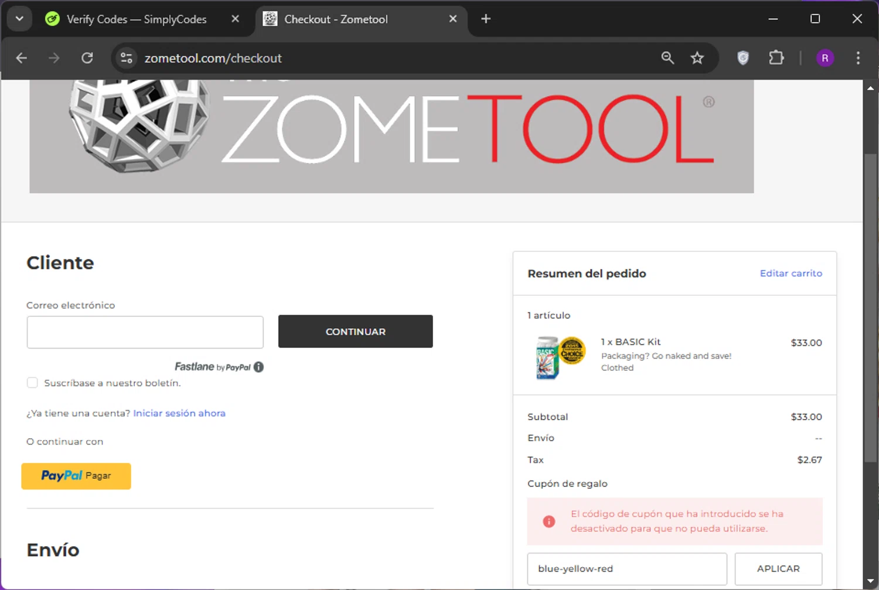879x590 pixels.
Task: Check Suscríbase a nuestro boletín checkbox
Action: [32, 383]
